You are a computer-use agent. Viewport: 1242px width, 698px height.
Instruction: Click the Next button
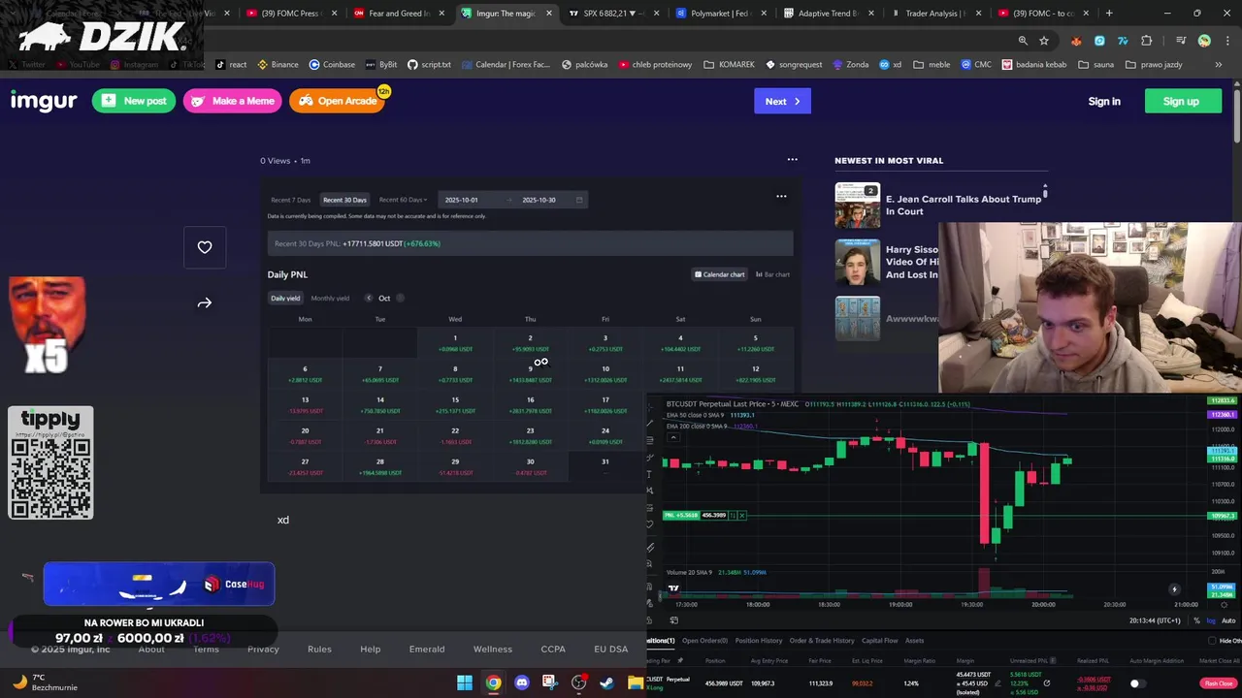click(782, 101)
